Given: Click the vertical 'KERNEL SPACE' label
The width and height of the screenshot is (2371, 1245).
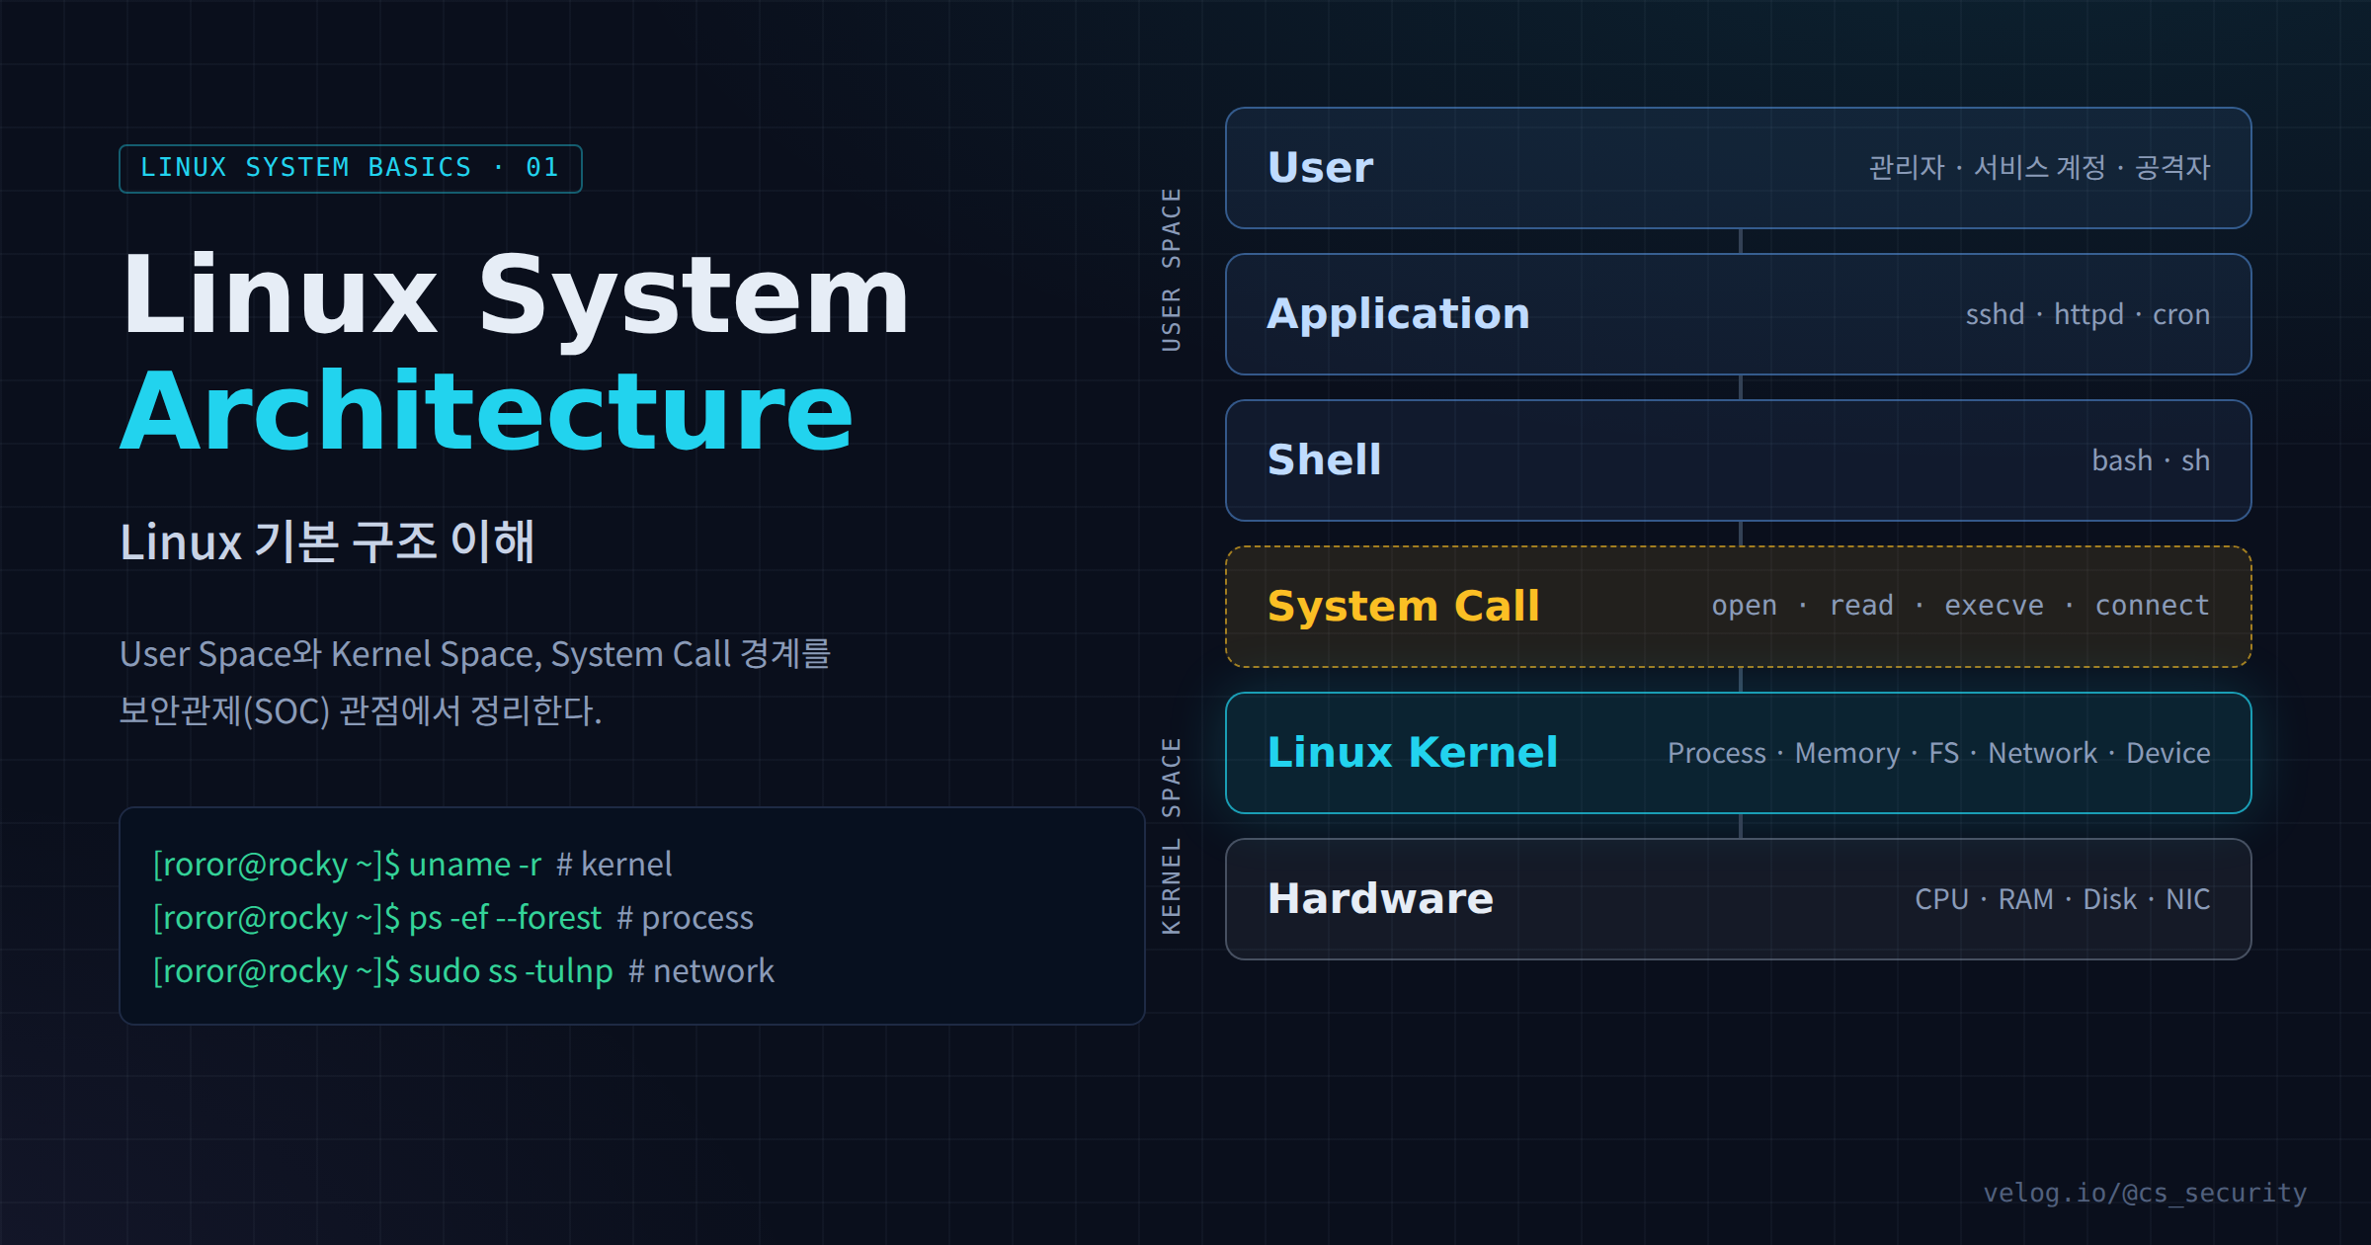Looking at the screenshot, I should [1172, 836].
